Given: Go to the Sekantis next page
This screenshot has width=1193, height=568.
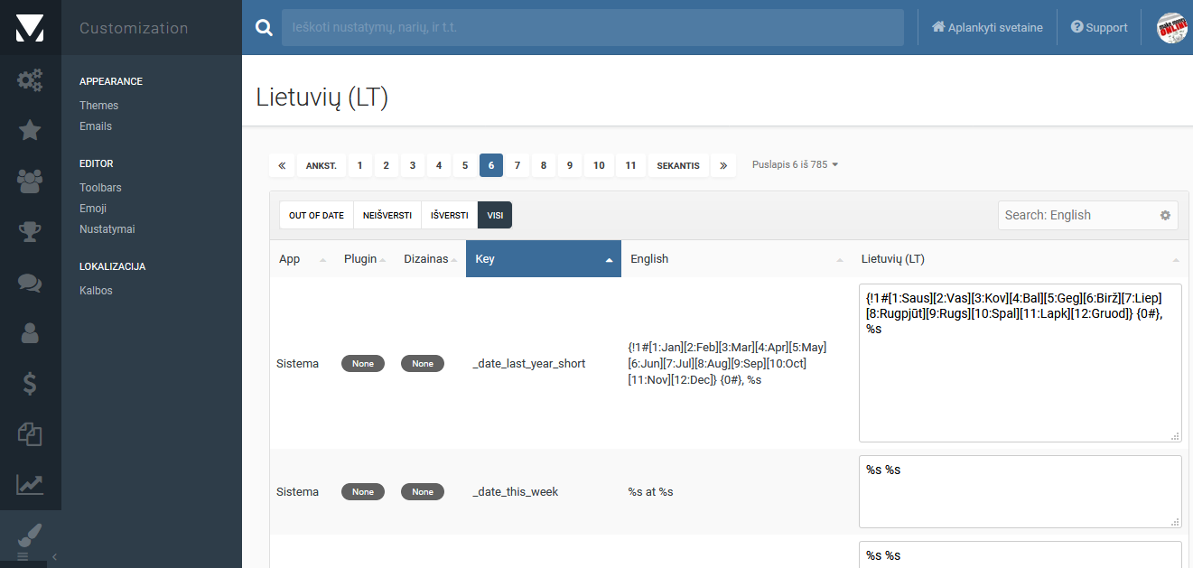Looking at the screenshot, I should 677,166.
